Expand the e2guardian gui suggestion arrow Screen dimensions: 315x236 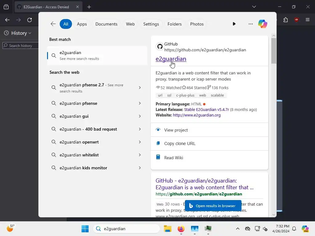(140, 116)
